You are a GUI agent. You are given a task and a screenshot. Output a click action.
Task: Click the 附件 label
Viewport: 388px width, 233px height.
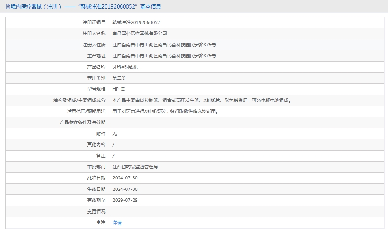tap(101, 134)
